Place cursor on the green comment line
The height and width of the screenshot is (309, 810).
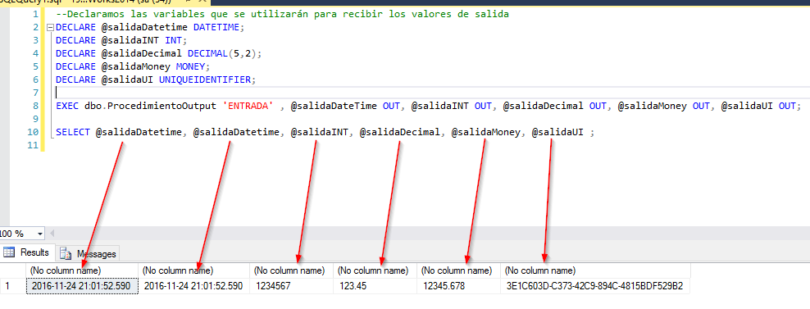coord(282,15)
